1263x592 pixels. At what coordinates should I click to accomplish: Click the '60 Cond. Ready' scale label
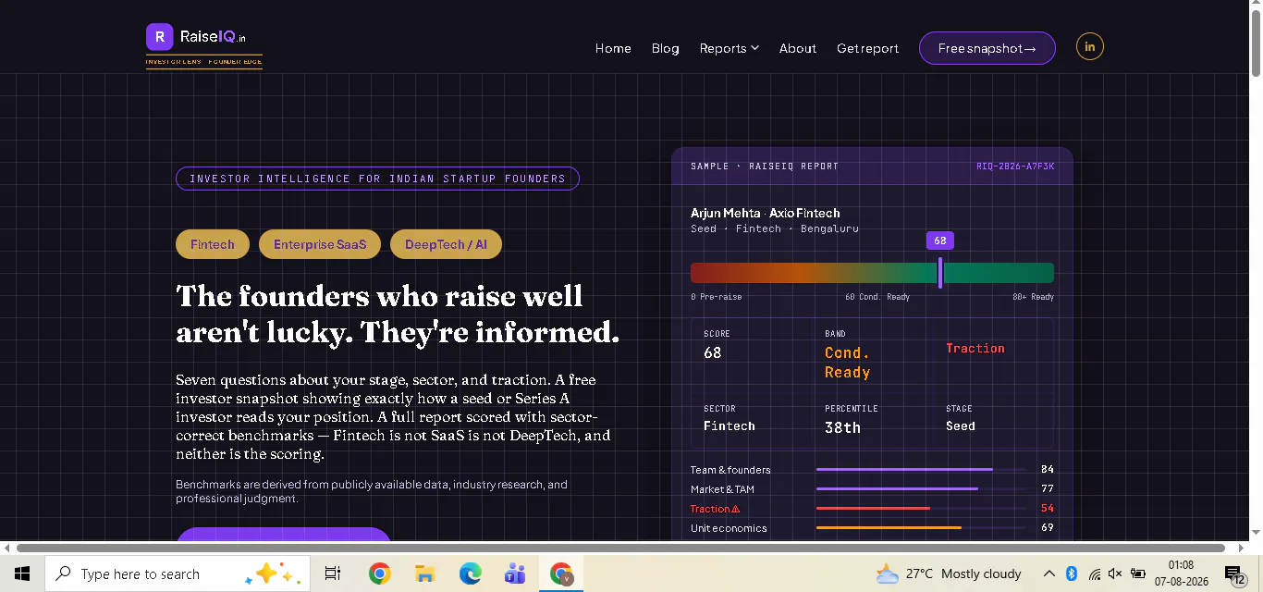[x=877, y=297]
